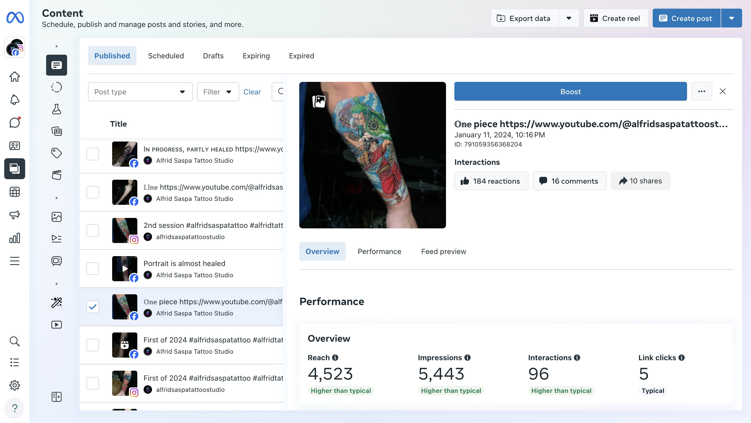Switch to Drafts tab
Screen dimensions: 751x423
point(213,56)
